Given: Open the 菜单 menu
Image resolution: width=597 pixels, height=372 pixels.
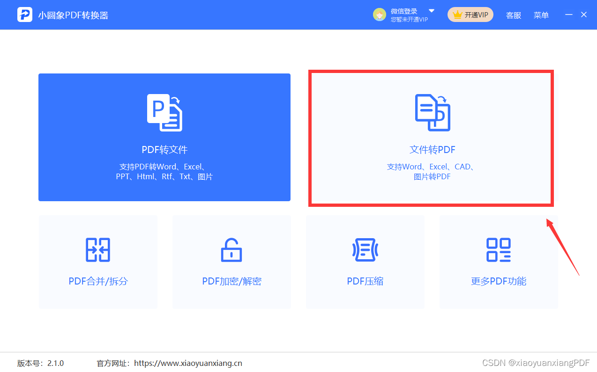Looking at the screenshot, I should (541, 15).
